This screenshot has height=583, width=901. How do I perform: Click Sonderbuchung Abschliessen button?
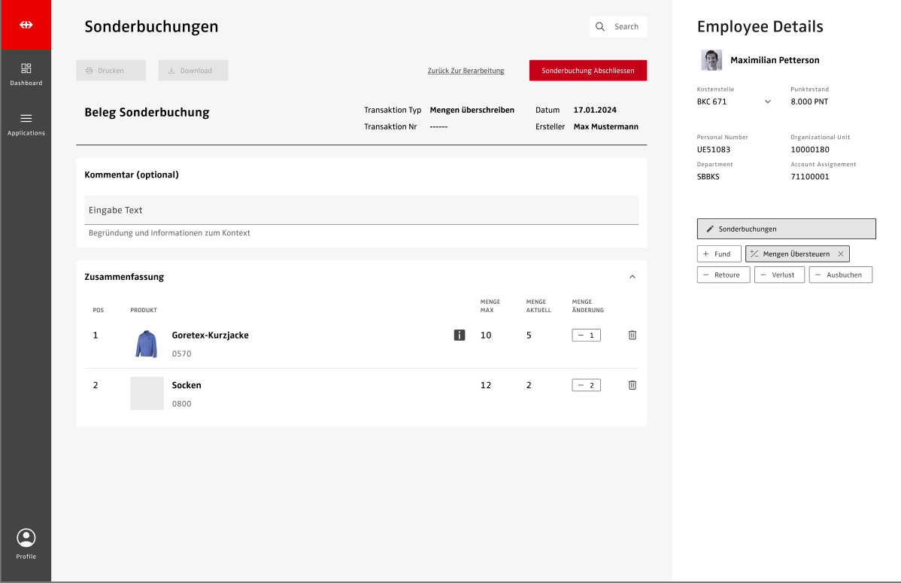587,71
